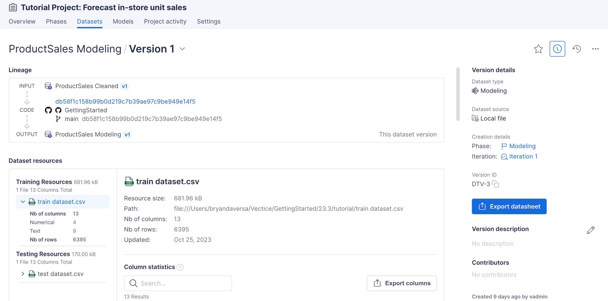
Task: Open the three-dot more options menu
Action: pyautogui.click(x=595, y=49)
